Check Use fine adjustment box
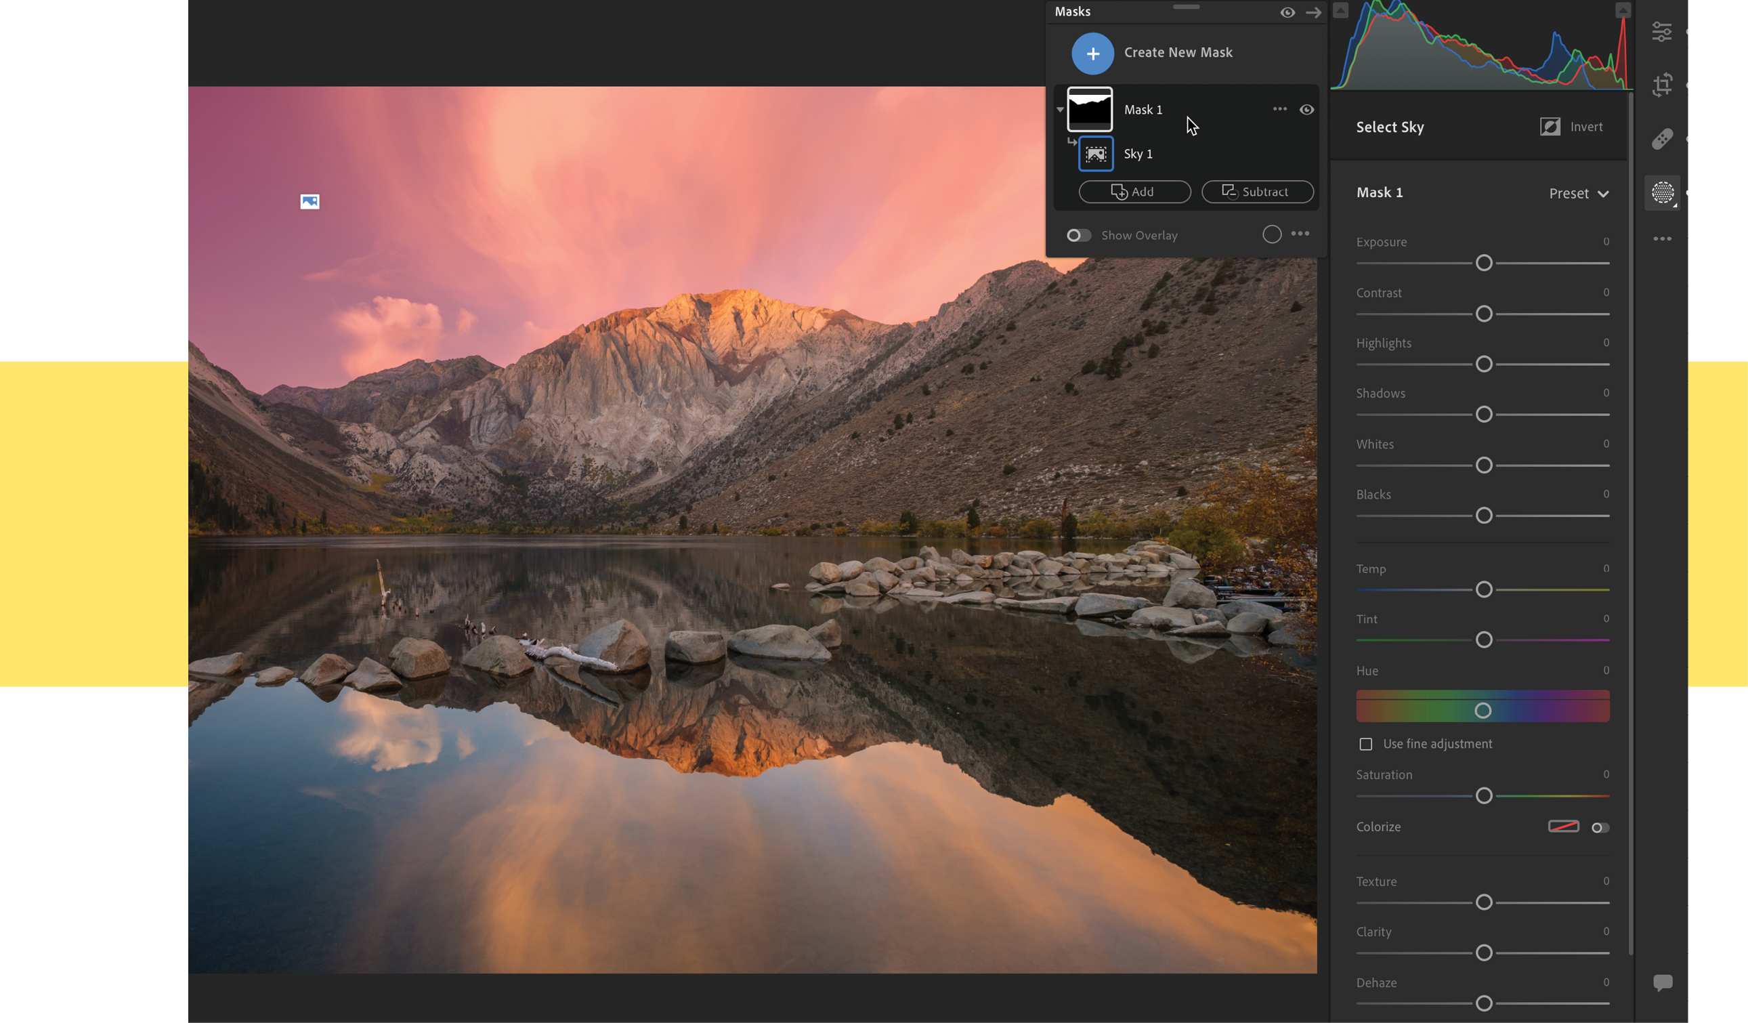 (x=1366, y=744)
